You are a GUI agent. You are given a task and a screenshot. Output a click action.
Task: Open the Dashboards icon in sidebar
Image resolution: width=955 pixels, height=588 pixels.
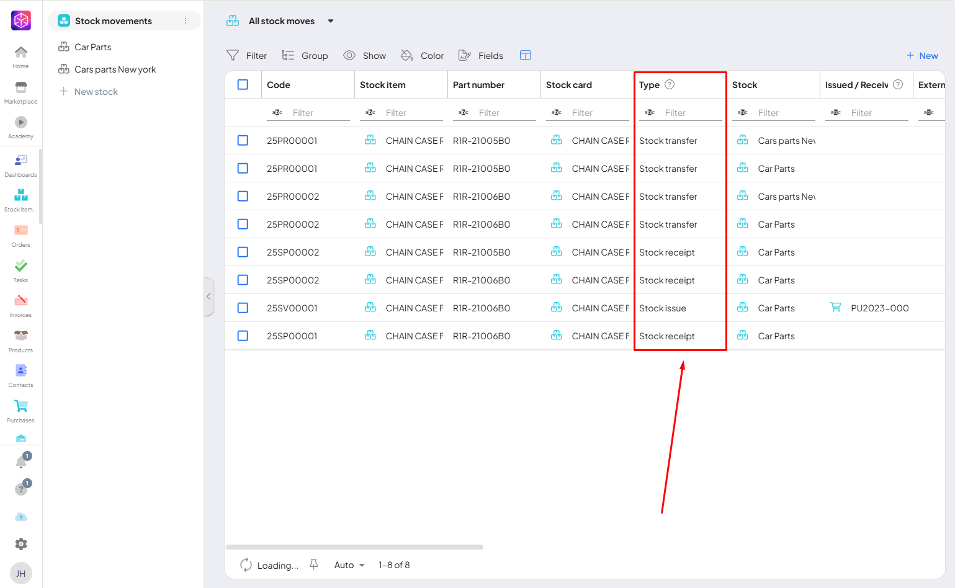[x=20, y=161]
